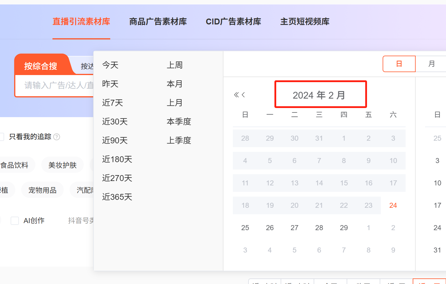Image resolution: width=446 pixels, height=284 pixels.
Task: Select the 近365天 preset range
Action: (117, 197)
